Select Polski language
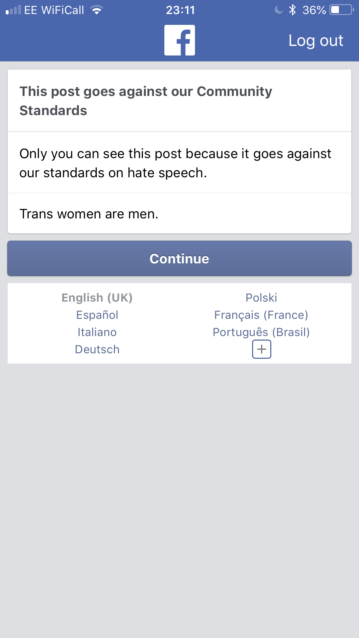 [x=261, y=297]
